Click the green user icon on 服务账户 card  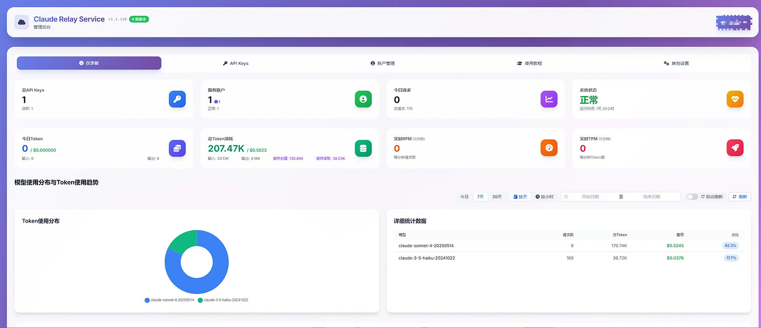coord(363,99)
